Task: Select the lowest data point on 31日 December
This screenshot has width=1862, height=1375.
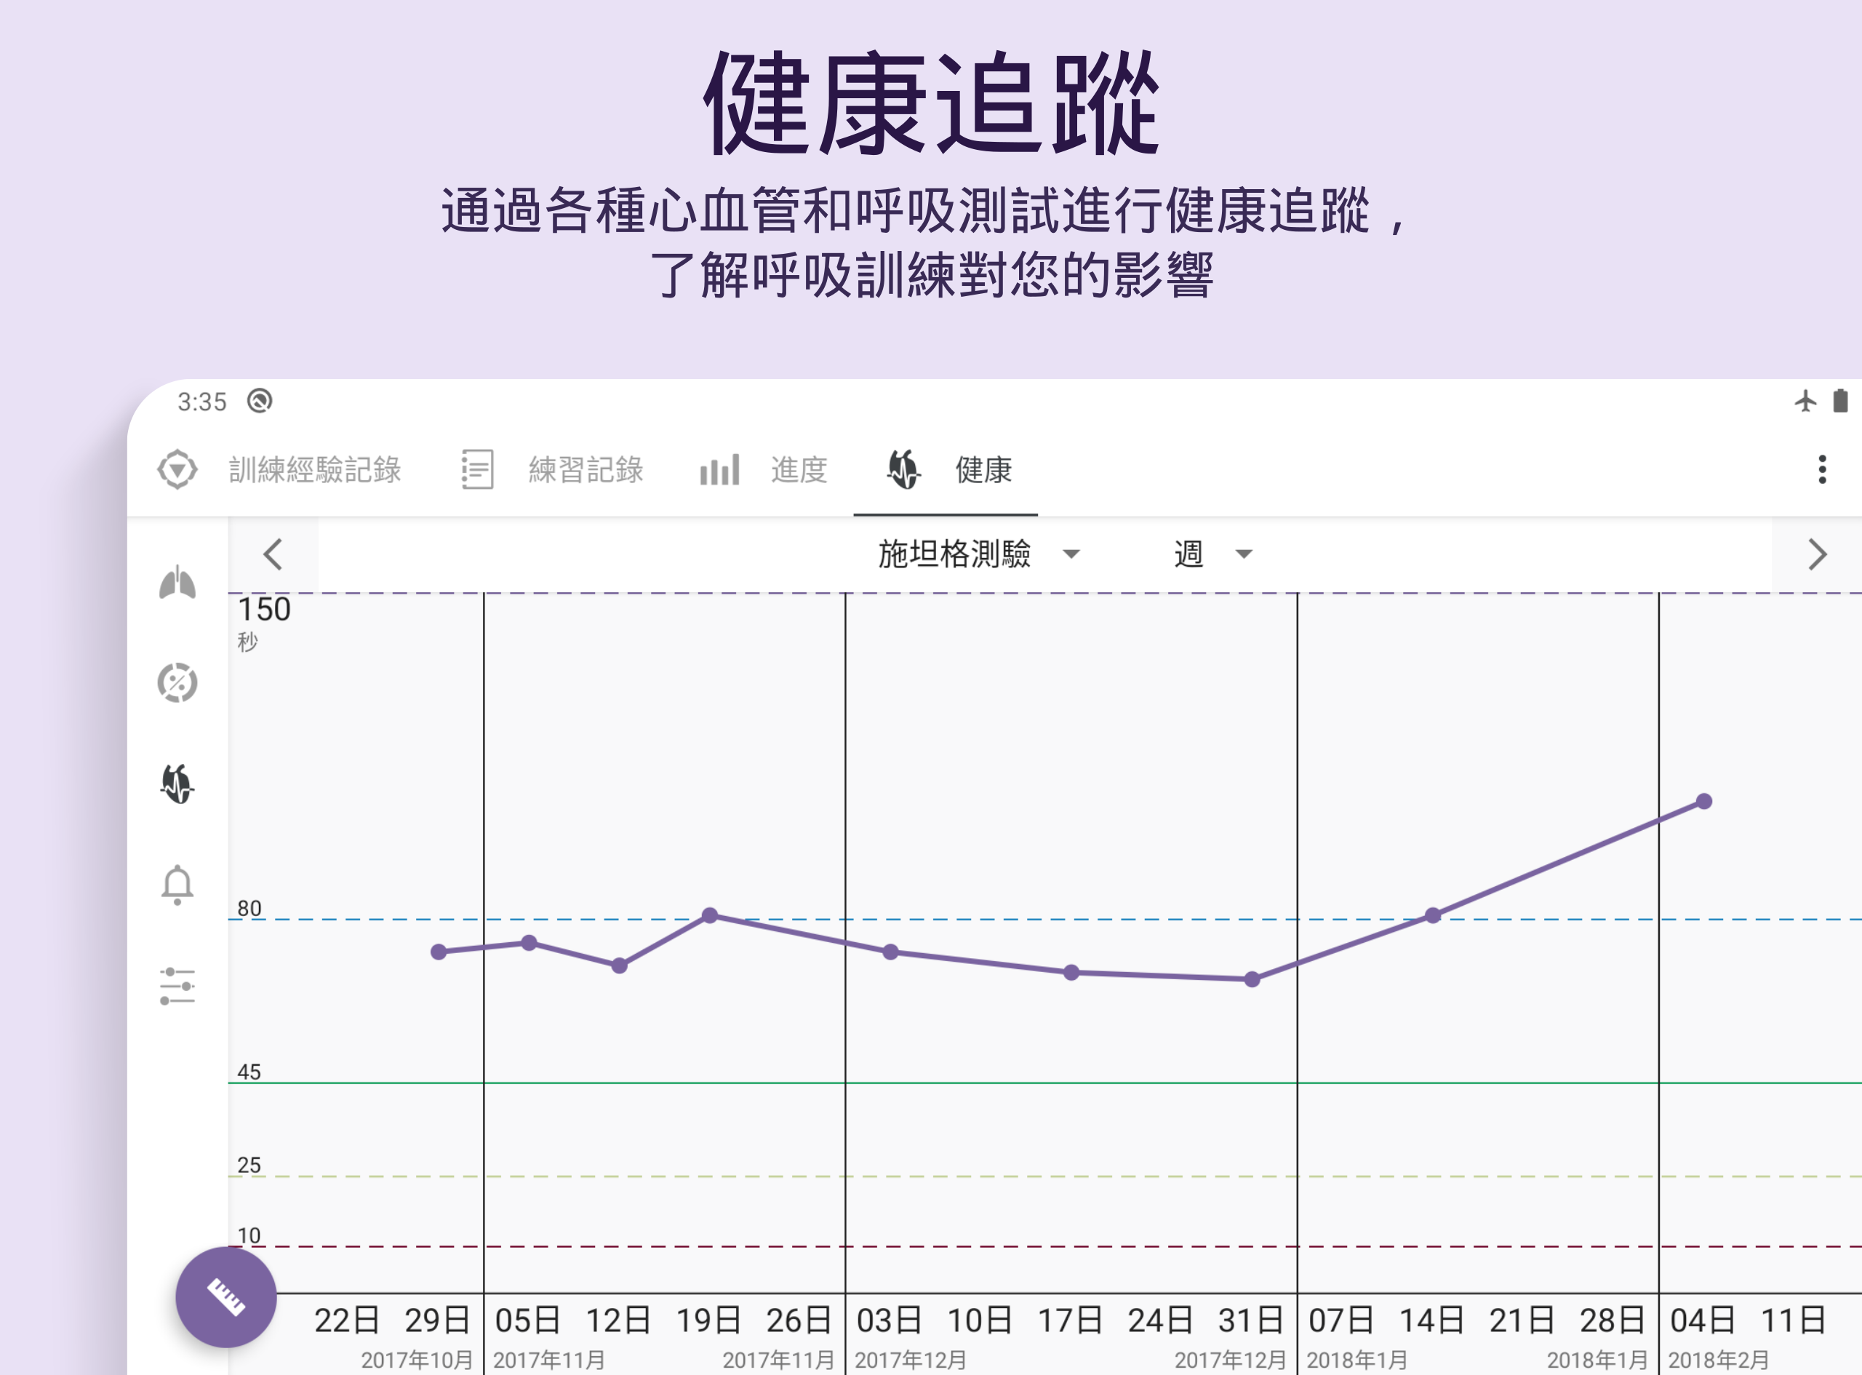Action: (1252, 979)
